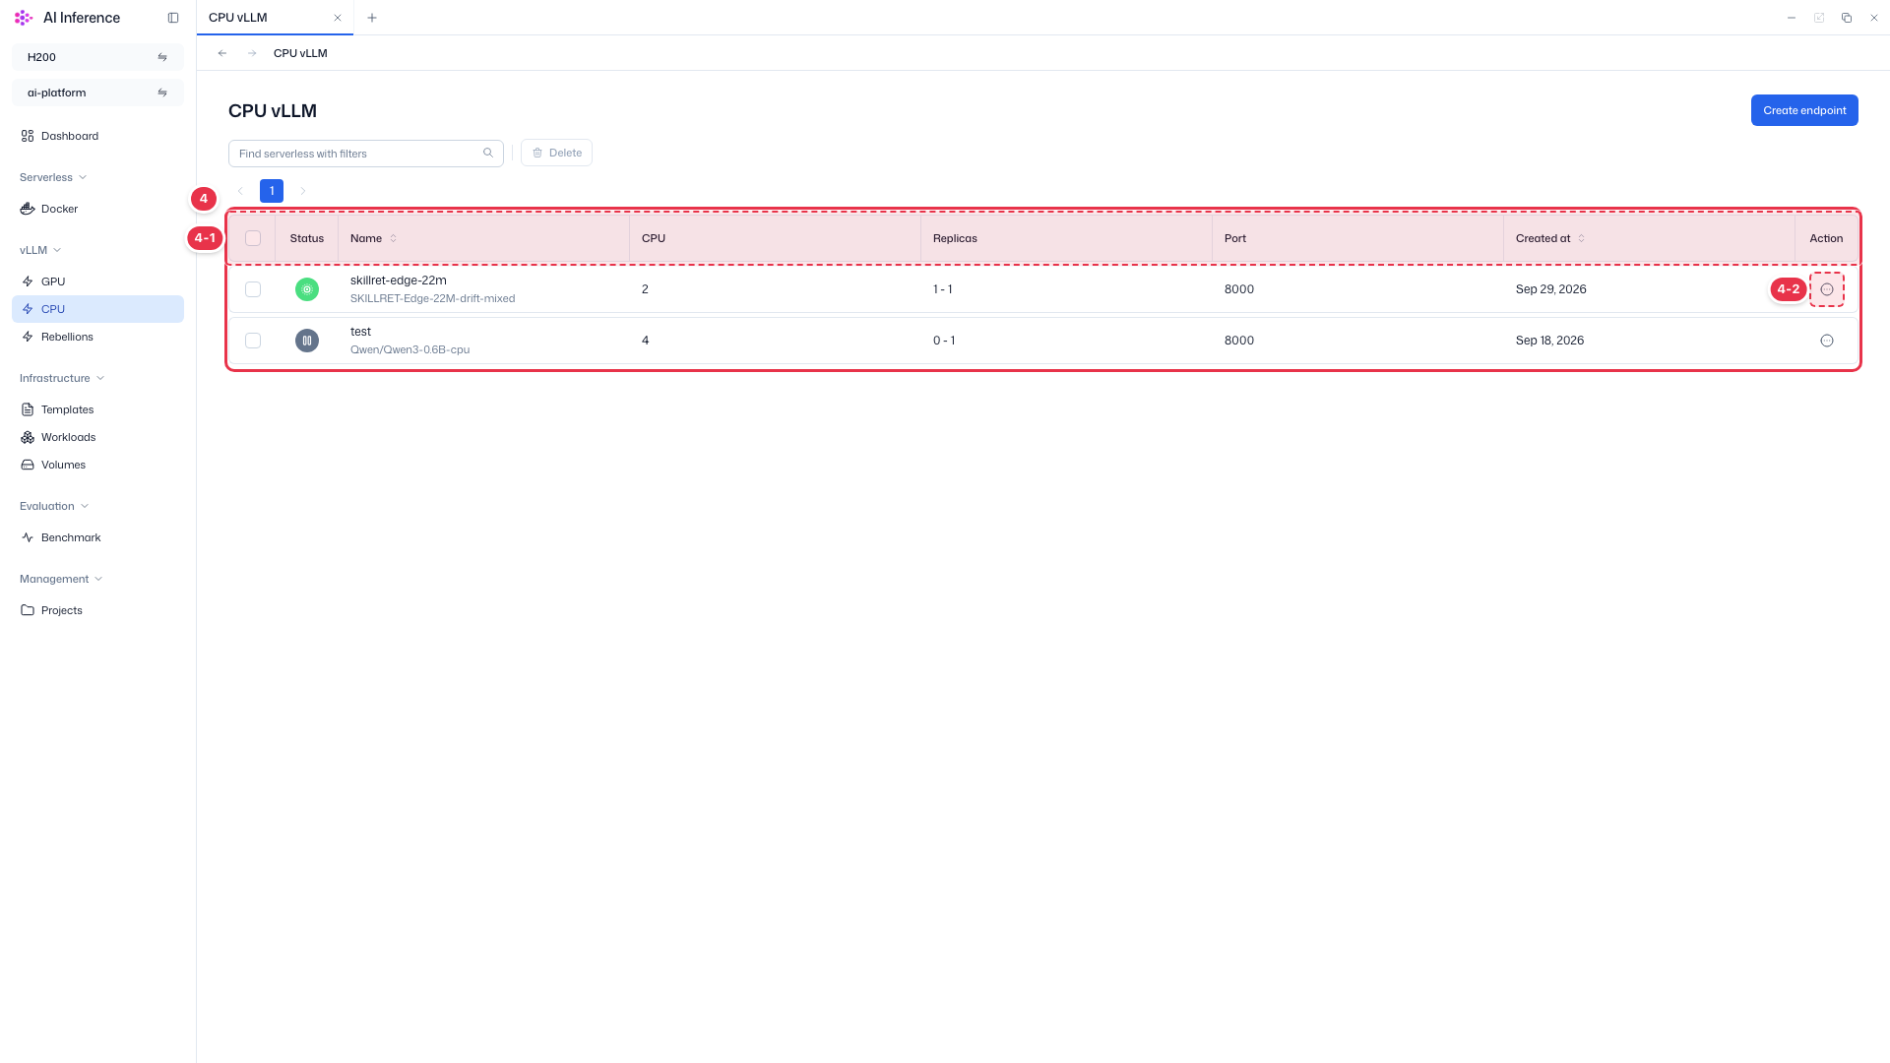Toggle the select-all checkbox in header
Viewport: 1890px width, 1063px height.
point(253,238)
